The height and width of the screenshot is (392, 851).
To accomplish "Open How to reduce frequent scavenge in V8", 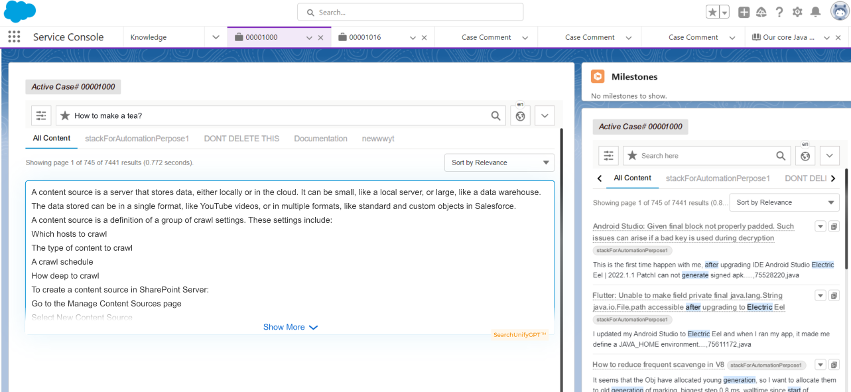I will coord(657,365).
